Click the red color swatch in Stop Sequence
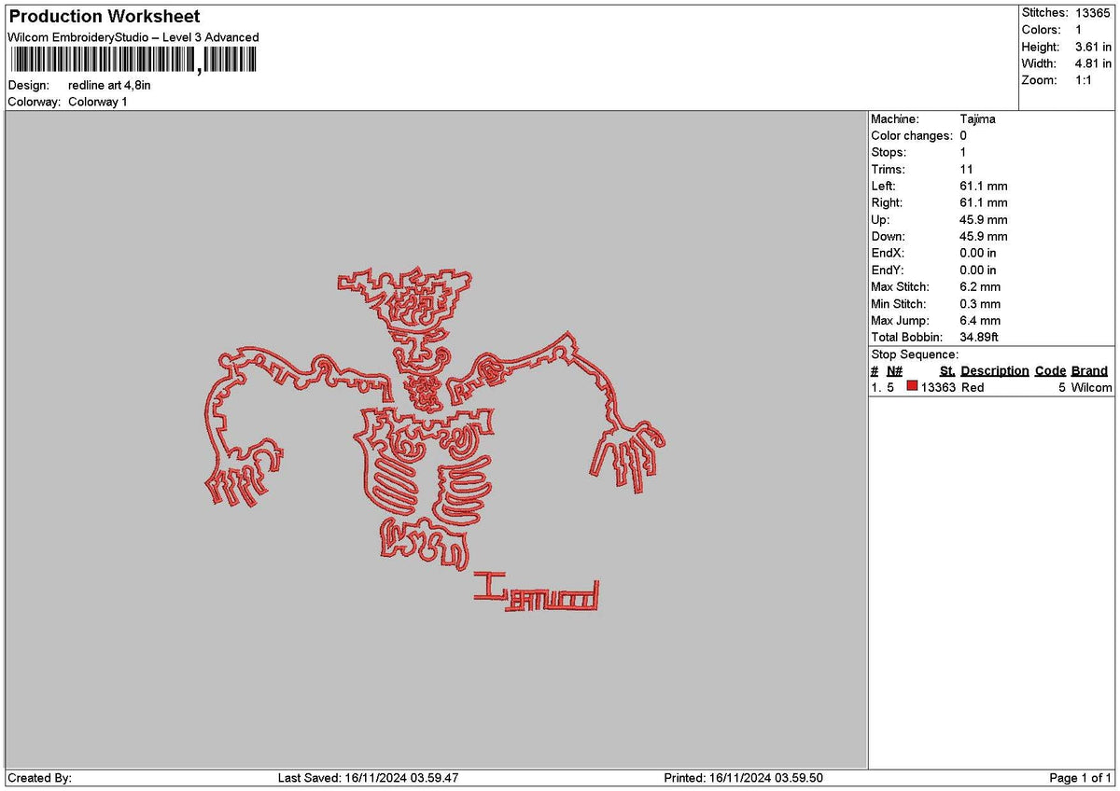This screenshot has width=1120, height=791. tap(912, 387)
